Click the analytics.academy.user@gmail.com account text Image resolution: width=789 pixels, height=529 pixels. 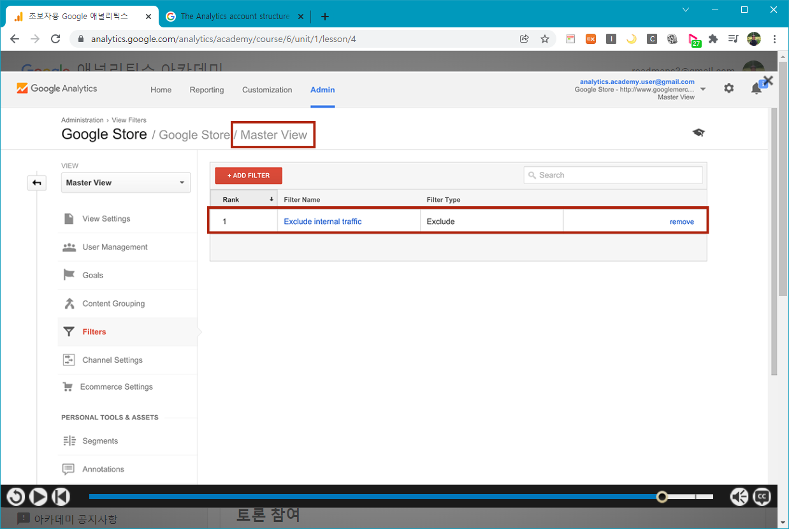pyautogui.click(x=637, y=81)
